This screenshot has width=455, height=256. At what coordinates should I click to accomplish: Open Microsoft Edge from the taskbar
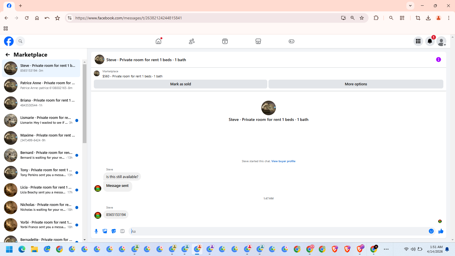click(x=22, y=249)
